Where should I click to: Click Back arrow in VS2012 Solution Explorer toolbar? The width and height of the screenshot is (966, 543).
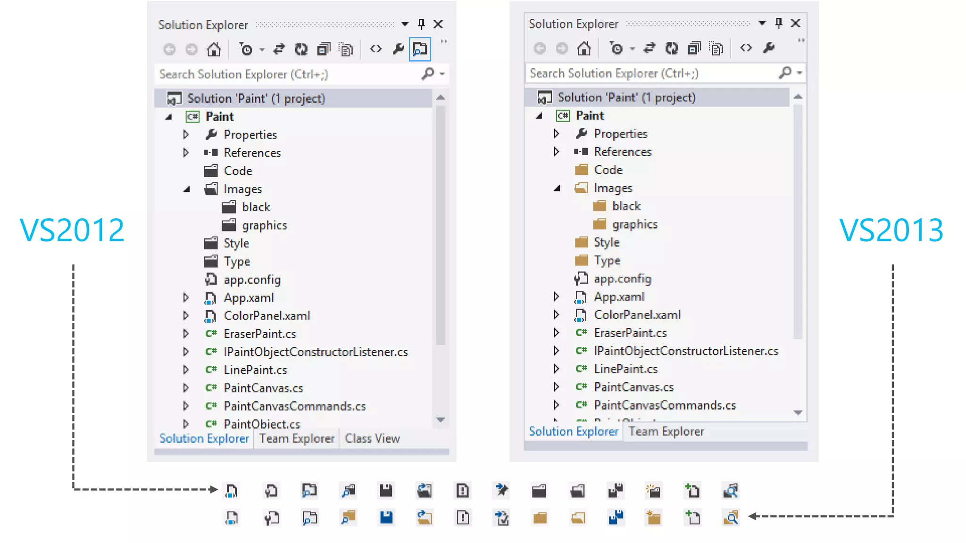pos(169,49)
